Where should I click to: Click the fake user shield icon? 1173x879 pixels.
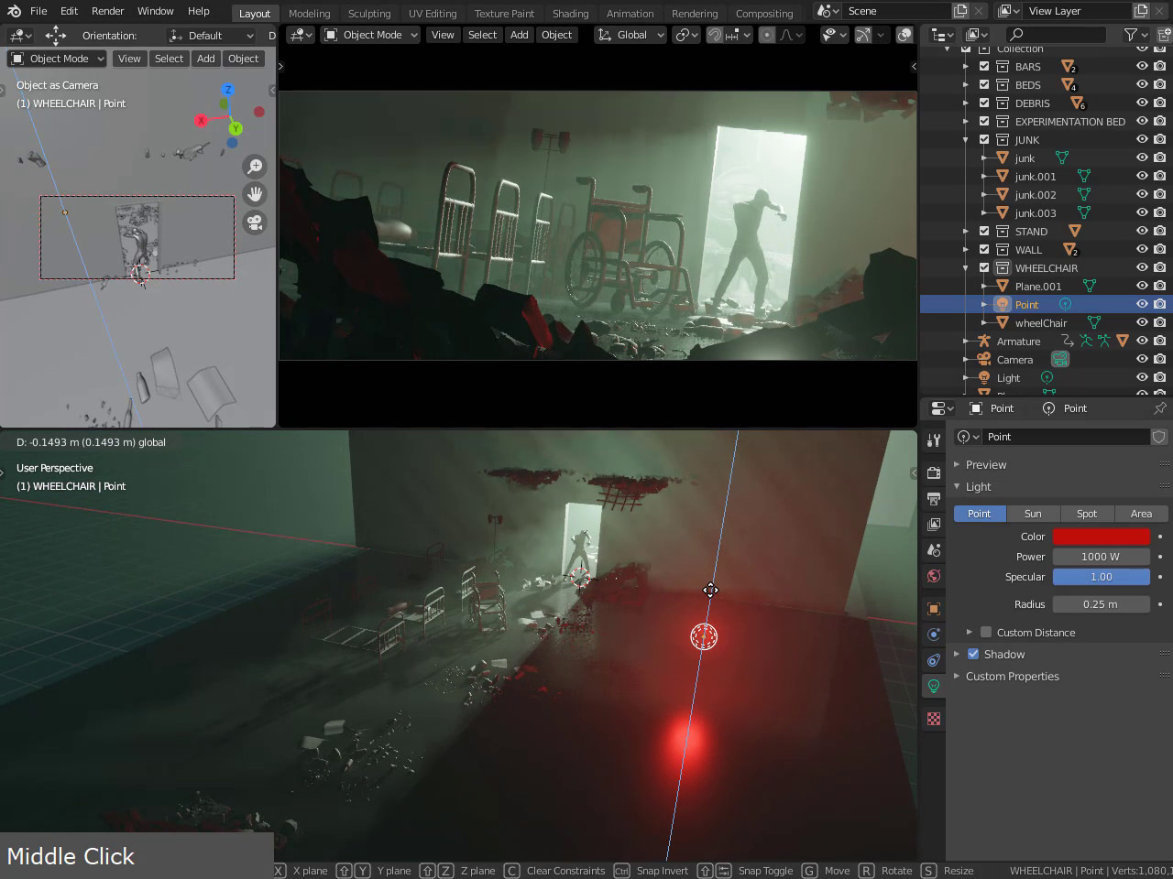pos(1159,437)
